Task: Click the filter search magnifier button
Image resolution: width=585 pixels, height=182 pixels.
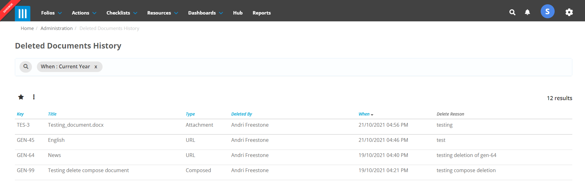Action: coord(26,66)
